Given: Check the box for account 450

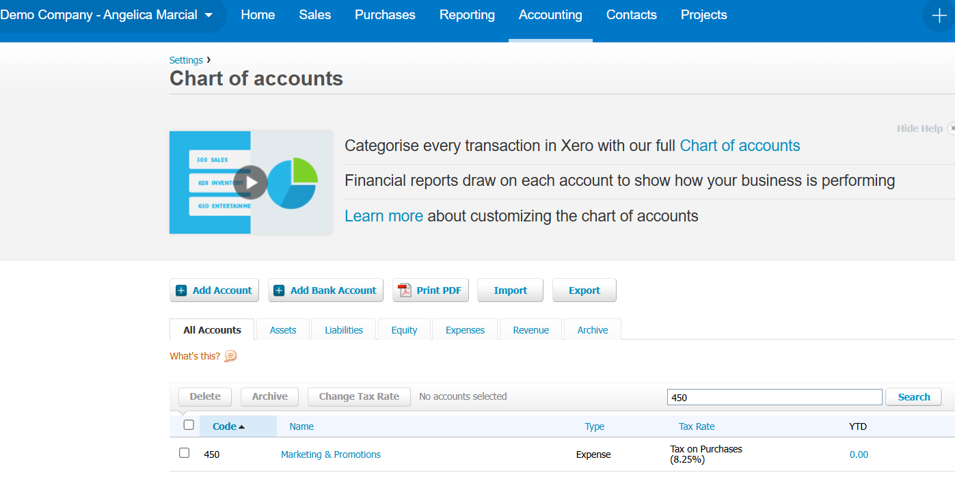Looking at the screenshot, I should (x=184, y=452).
